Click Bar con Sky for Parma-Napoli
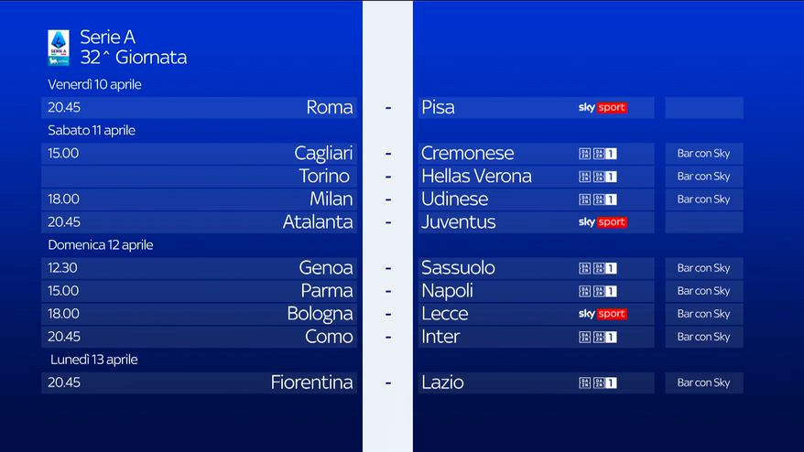 (703, 291)
